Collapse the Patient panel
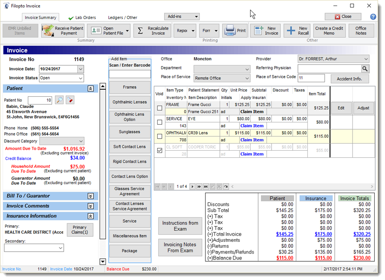This screenshot has width=385, height=280. [x=91, y=89]
